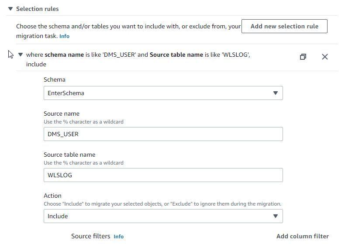Click the Source name field label
Image resolution: width=345 pixels, height=244 pixels.
click(x=62, y=113)
